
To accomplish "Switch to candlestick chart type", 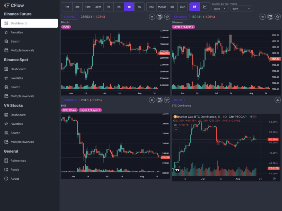I will tap(194, 7).
